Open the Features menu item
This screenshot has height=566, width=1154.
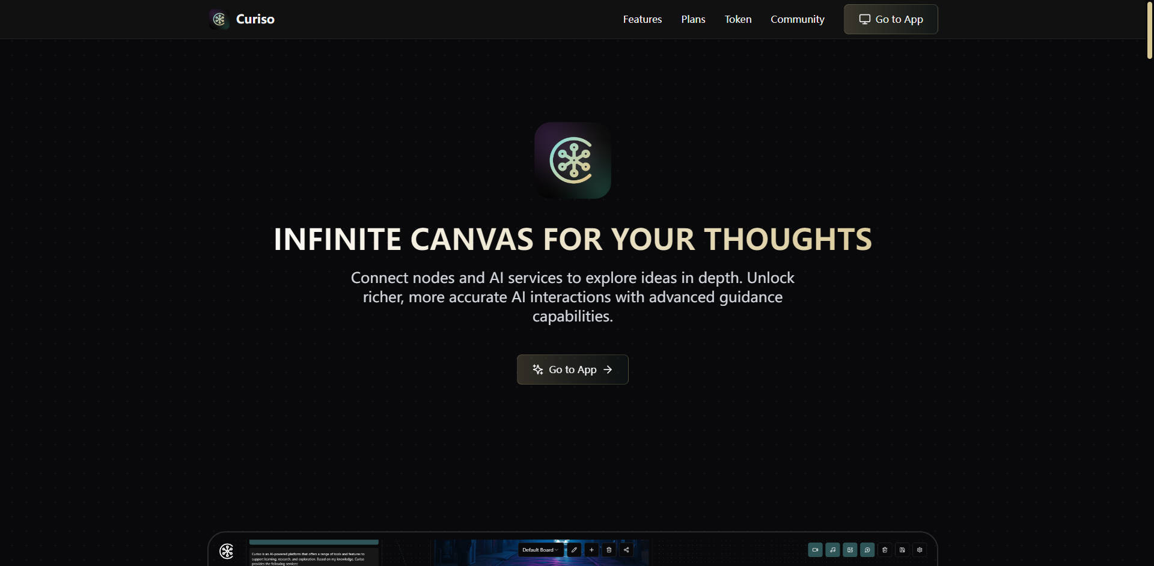642,19
